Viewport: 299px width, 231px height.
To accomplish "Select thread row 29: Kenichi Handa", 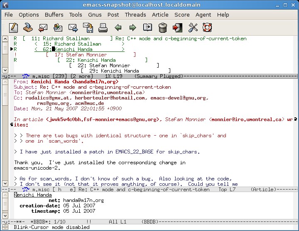I will (x=126, y=71).
